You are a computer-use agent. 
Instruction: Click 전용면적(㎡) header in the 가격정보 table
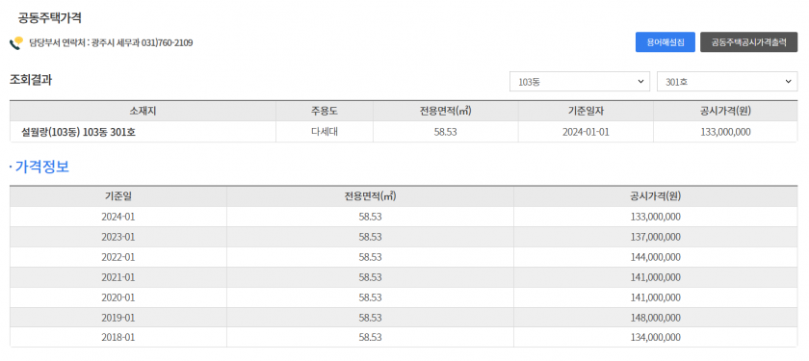(370, 196)
